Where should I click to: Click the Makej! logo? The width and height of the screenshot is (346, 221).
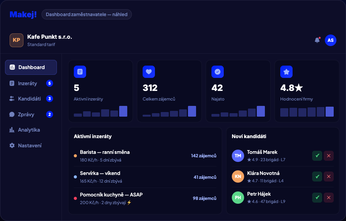[x=23, y=15]
